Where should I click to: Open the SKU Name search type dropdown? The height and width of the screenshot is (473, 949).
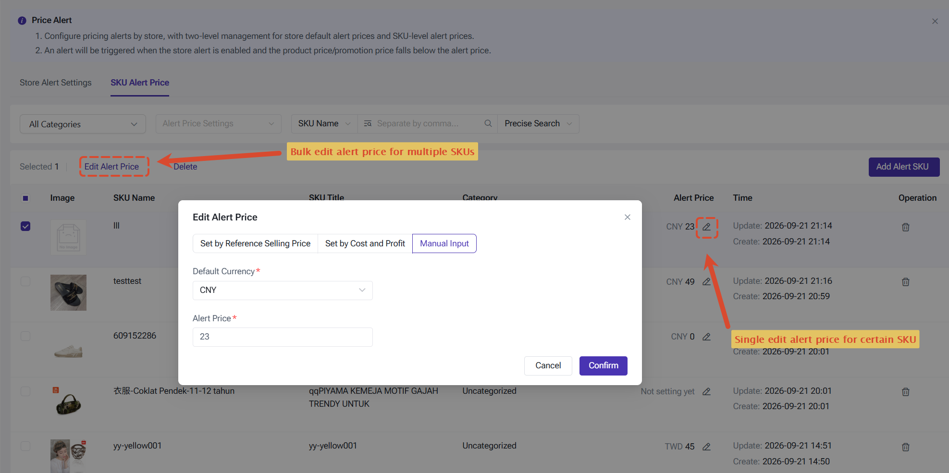(x=324, y=123)
